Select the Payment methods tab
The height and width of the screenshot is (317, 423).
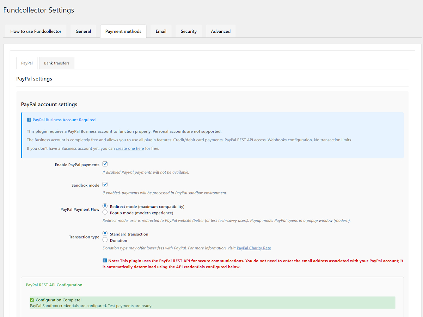(x=123, y=31)
